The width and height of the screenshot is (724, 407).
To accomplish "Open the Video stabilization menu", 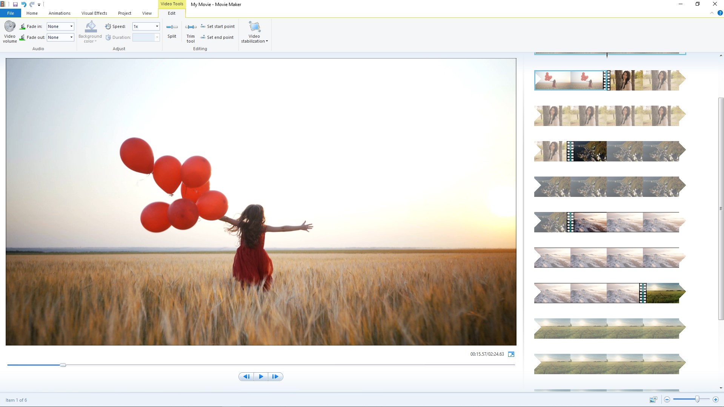I will click(254, 32).
